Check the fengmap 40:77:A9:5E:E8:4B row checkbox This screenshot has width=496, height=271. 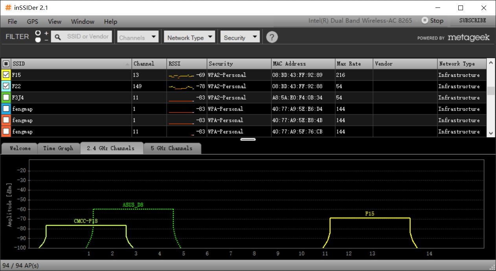point(6,120)
